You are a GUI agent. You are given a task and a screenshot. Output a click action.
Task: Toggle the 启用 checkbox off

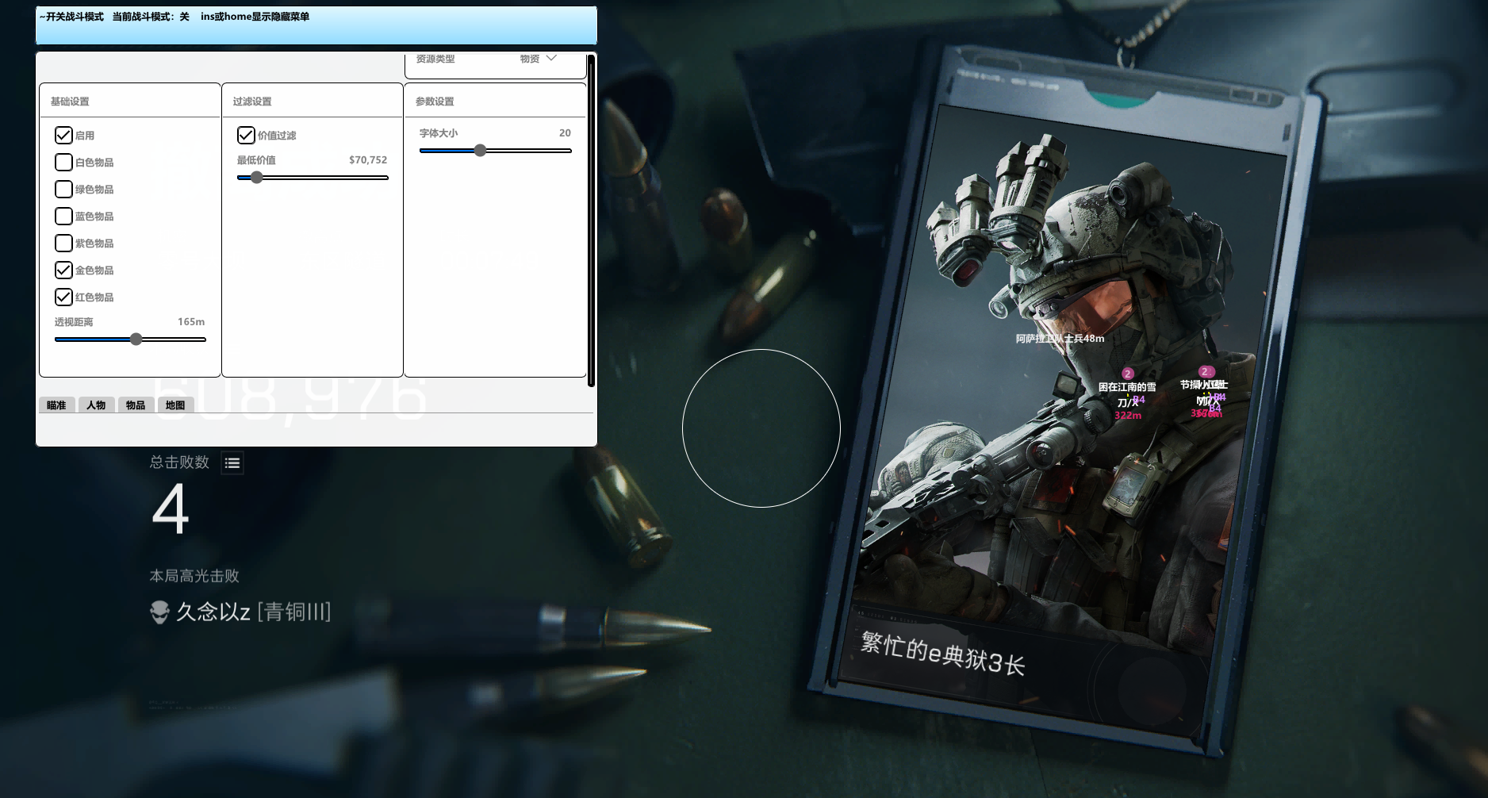(x=63, y=136)
